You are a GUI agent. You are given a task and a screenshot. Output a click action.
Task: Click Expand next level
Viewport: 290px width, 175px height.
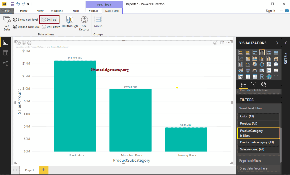click(x=27, y=27)
